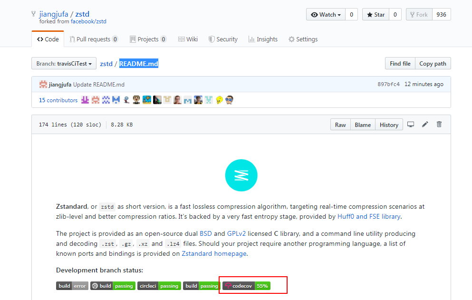The width and height of the screenshot is (472, 300).
Task: Open the circleci passing badge
Action: (x=159, y=286)
